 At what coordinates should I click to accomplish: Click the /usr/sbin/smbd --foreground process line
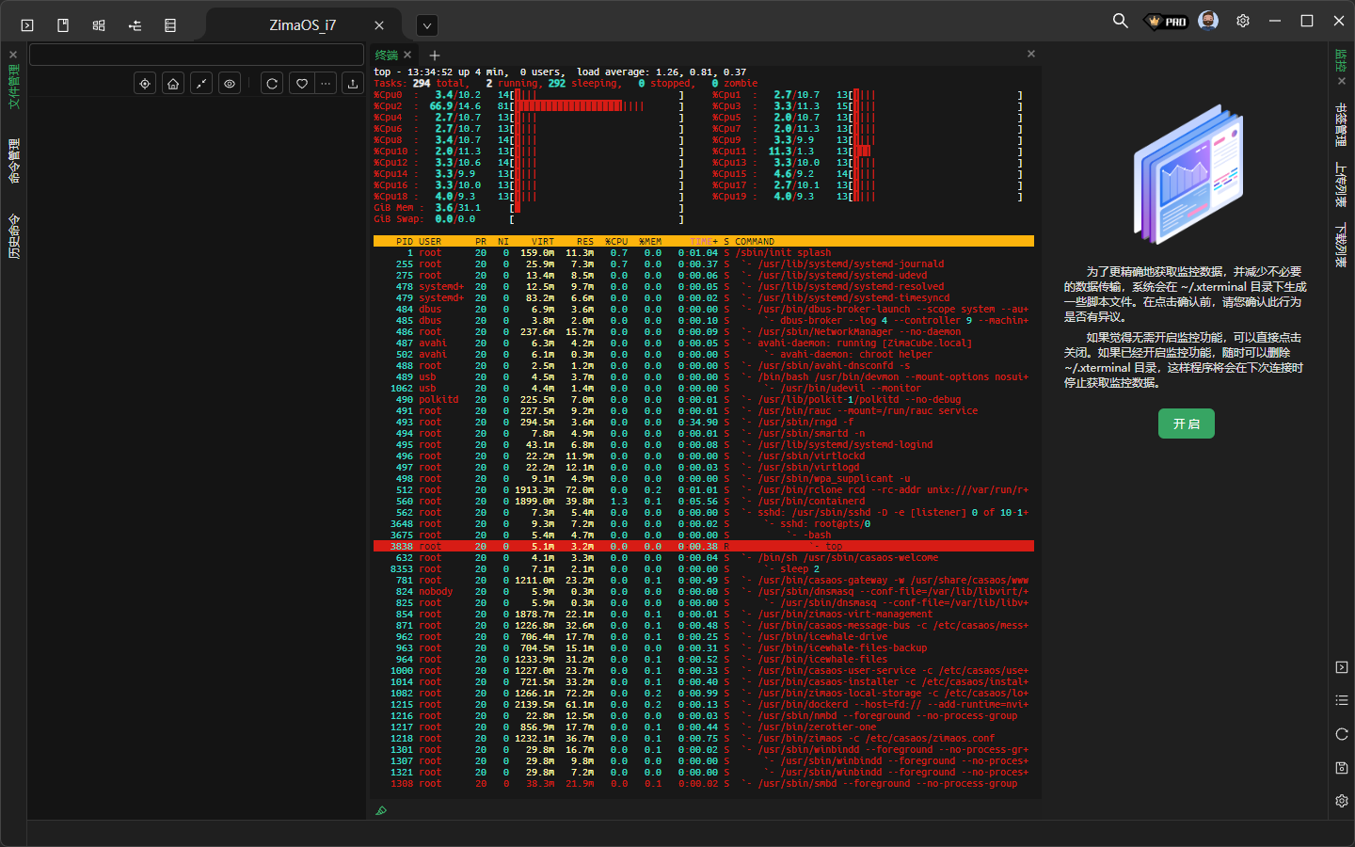704,783
